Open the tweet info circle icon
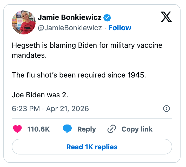Screen dimensions: 186x167 pos(166,109)
